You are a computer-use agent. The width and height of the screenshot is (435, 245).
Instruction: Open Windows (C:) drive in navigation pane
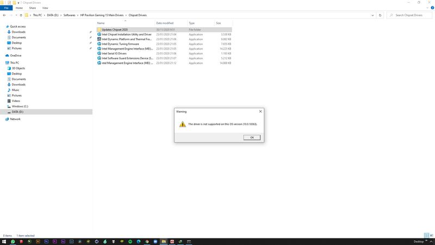point(20,106)
